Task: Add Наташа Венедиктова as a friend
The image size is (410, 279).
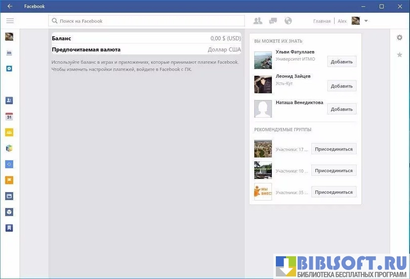Action: (x=341, y=109)
